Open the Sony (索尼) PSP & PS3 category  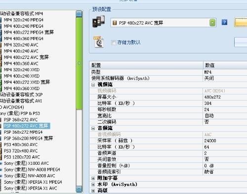coord(20,113)
